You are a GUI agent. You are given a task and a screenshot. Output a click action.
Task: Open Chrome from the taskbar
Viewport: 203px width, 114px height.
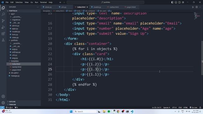[x=118, y=111]
